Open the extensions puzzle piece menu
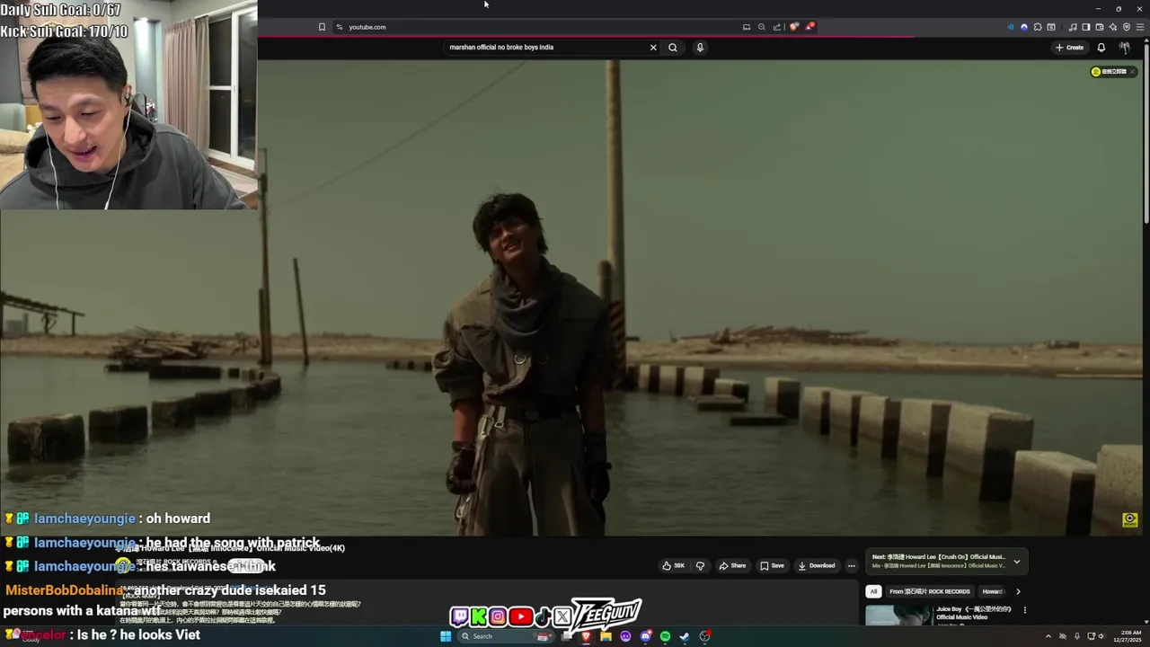This screenshot has height=647, width=1150. pos(1038,27)
